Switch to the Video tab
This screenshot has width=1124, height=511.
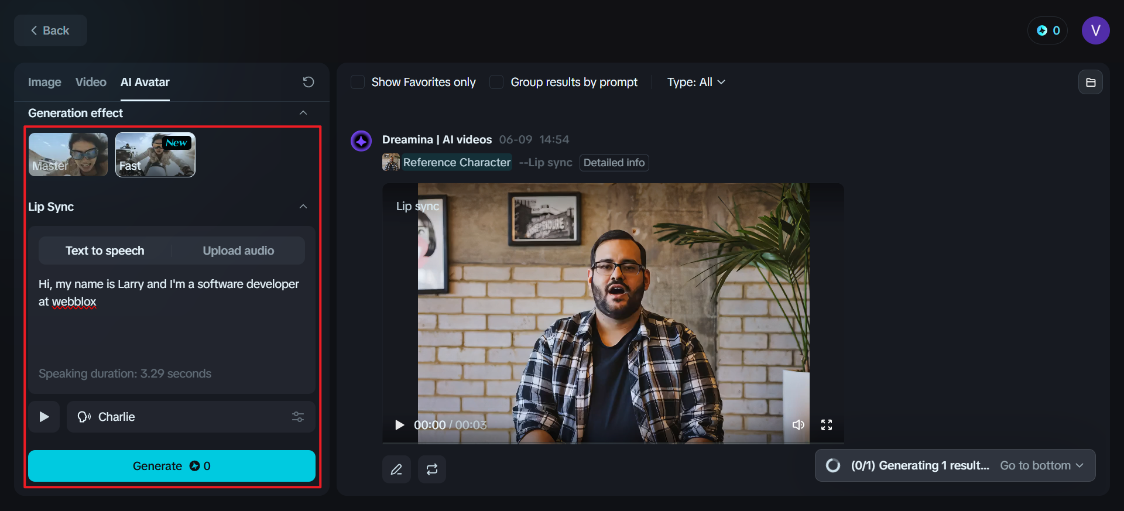91,82
